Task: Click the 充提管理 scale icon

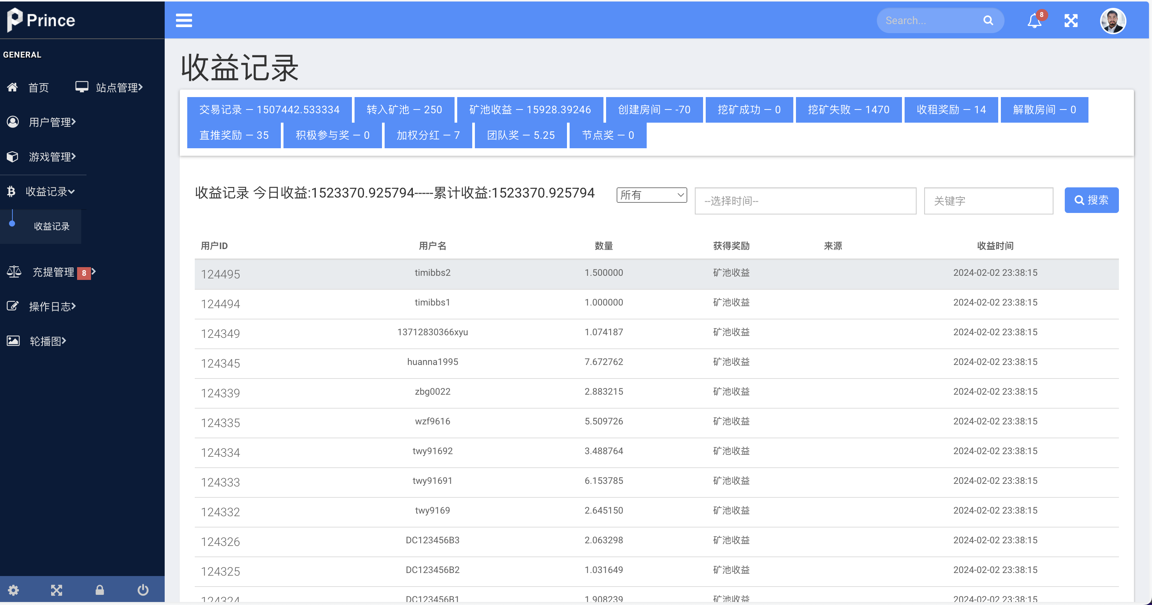Action: click(14, 272)
